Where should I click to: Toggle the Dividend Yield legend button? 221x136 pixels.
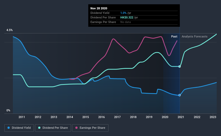[x=19, y=128]
